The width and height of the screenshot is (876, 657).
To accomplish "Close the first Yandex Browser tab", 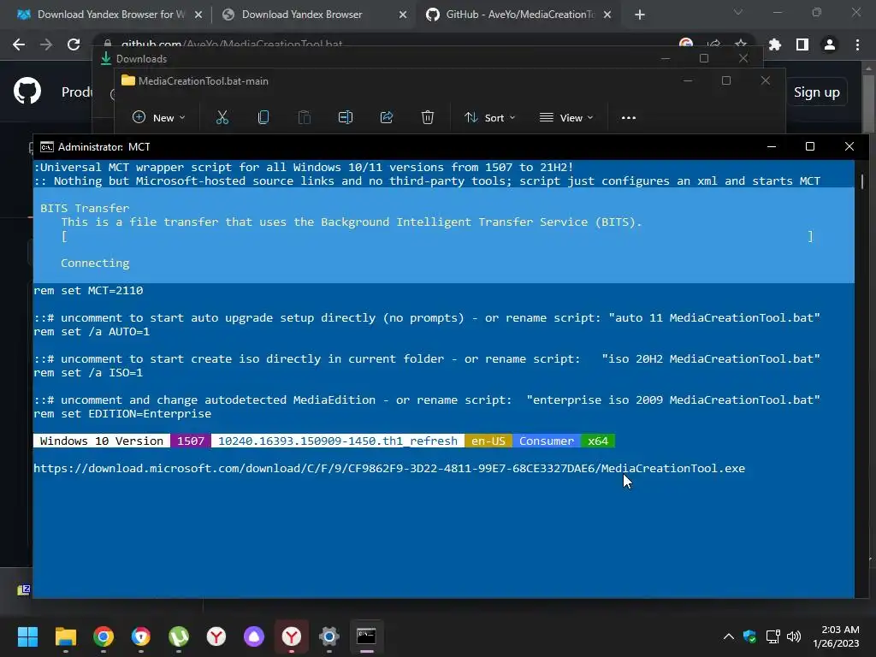I will [198, 15].
